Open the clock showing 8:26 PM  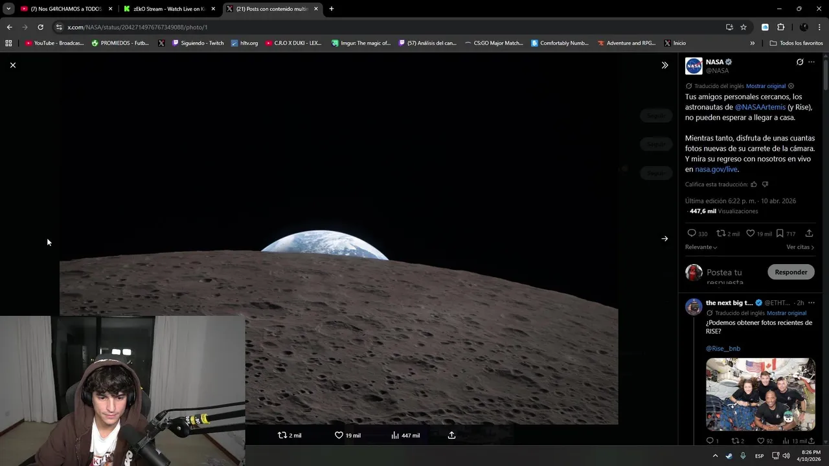click(809, 456)
